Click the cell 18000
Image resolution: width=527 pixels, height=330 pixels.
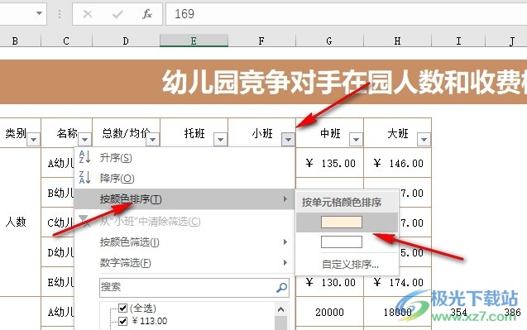tap(398, 312)
